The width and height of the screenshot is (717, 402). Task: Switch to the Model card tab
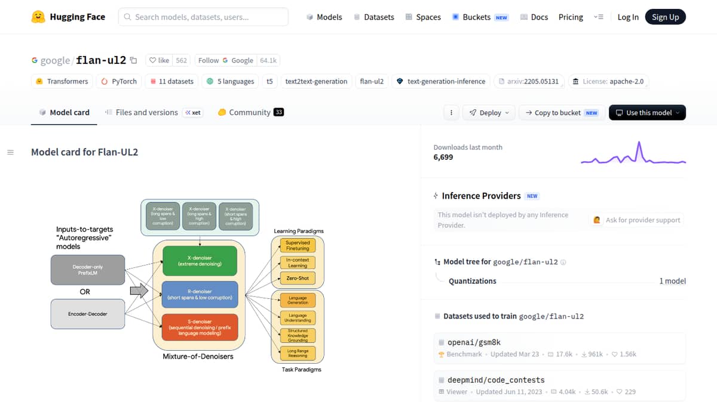[64, 112]
